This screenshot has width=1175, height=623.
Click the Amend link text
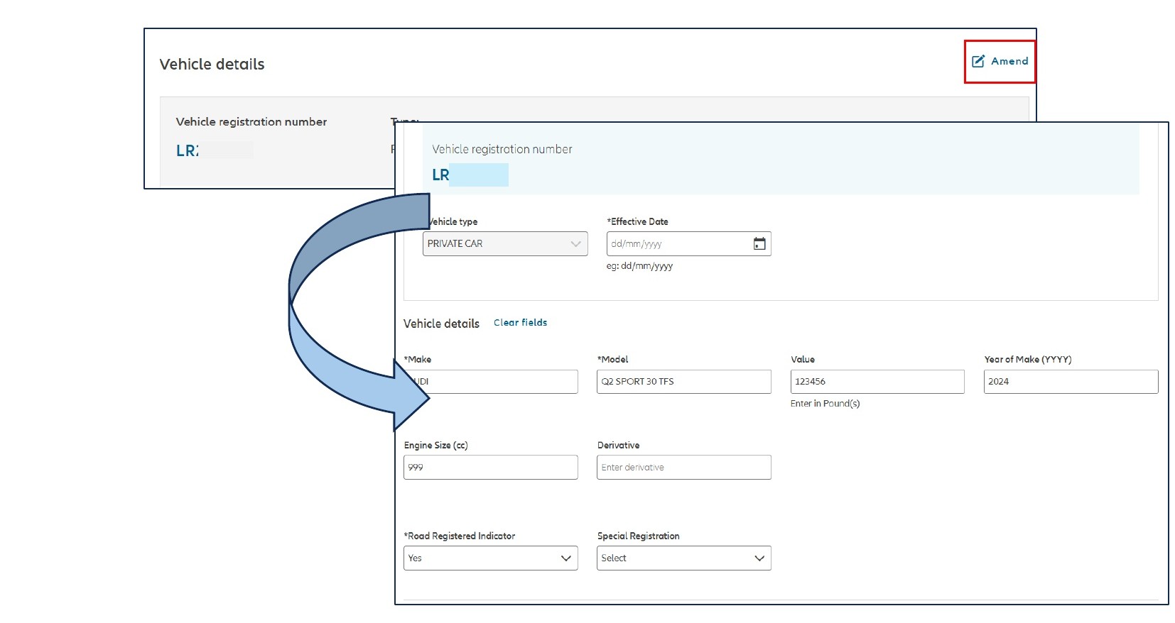pos(1009,61)
